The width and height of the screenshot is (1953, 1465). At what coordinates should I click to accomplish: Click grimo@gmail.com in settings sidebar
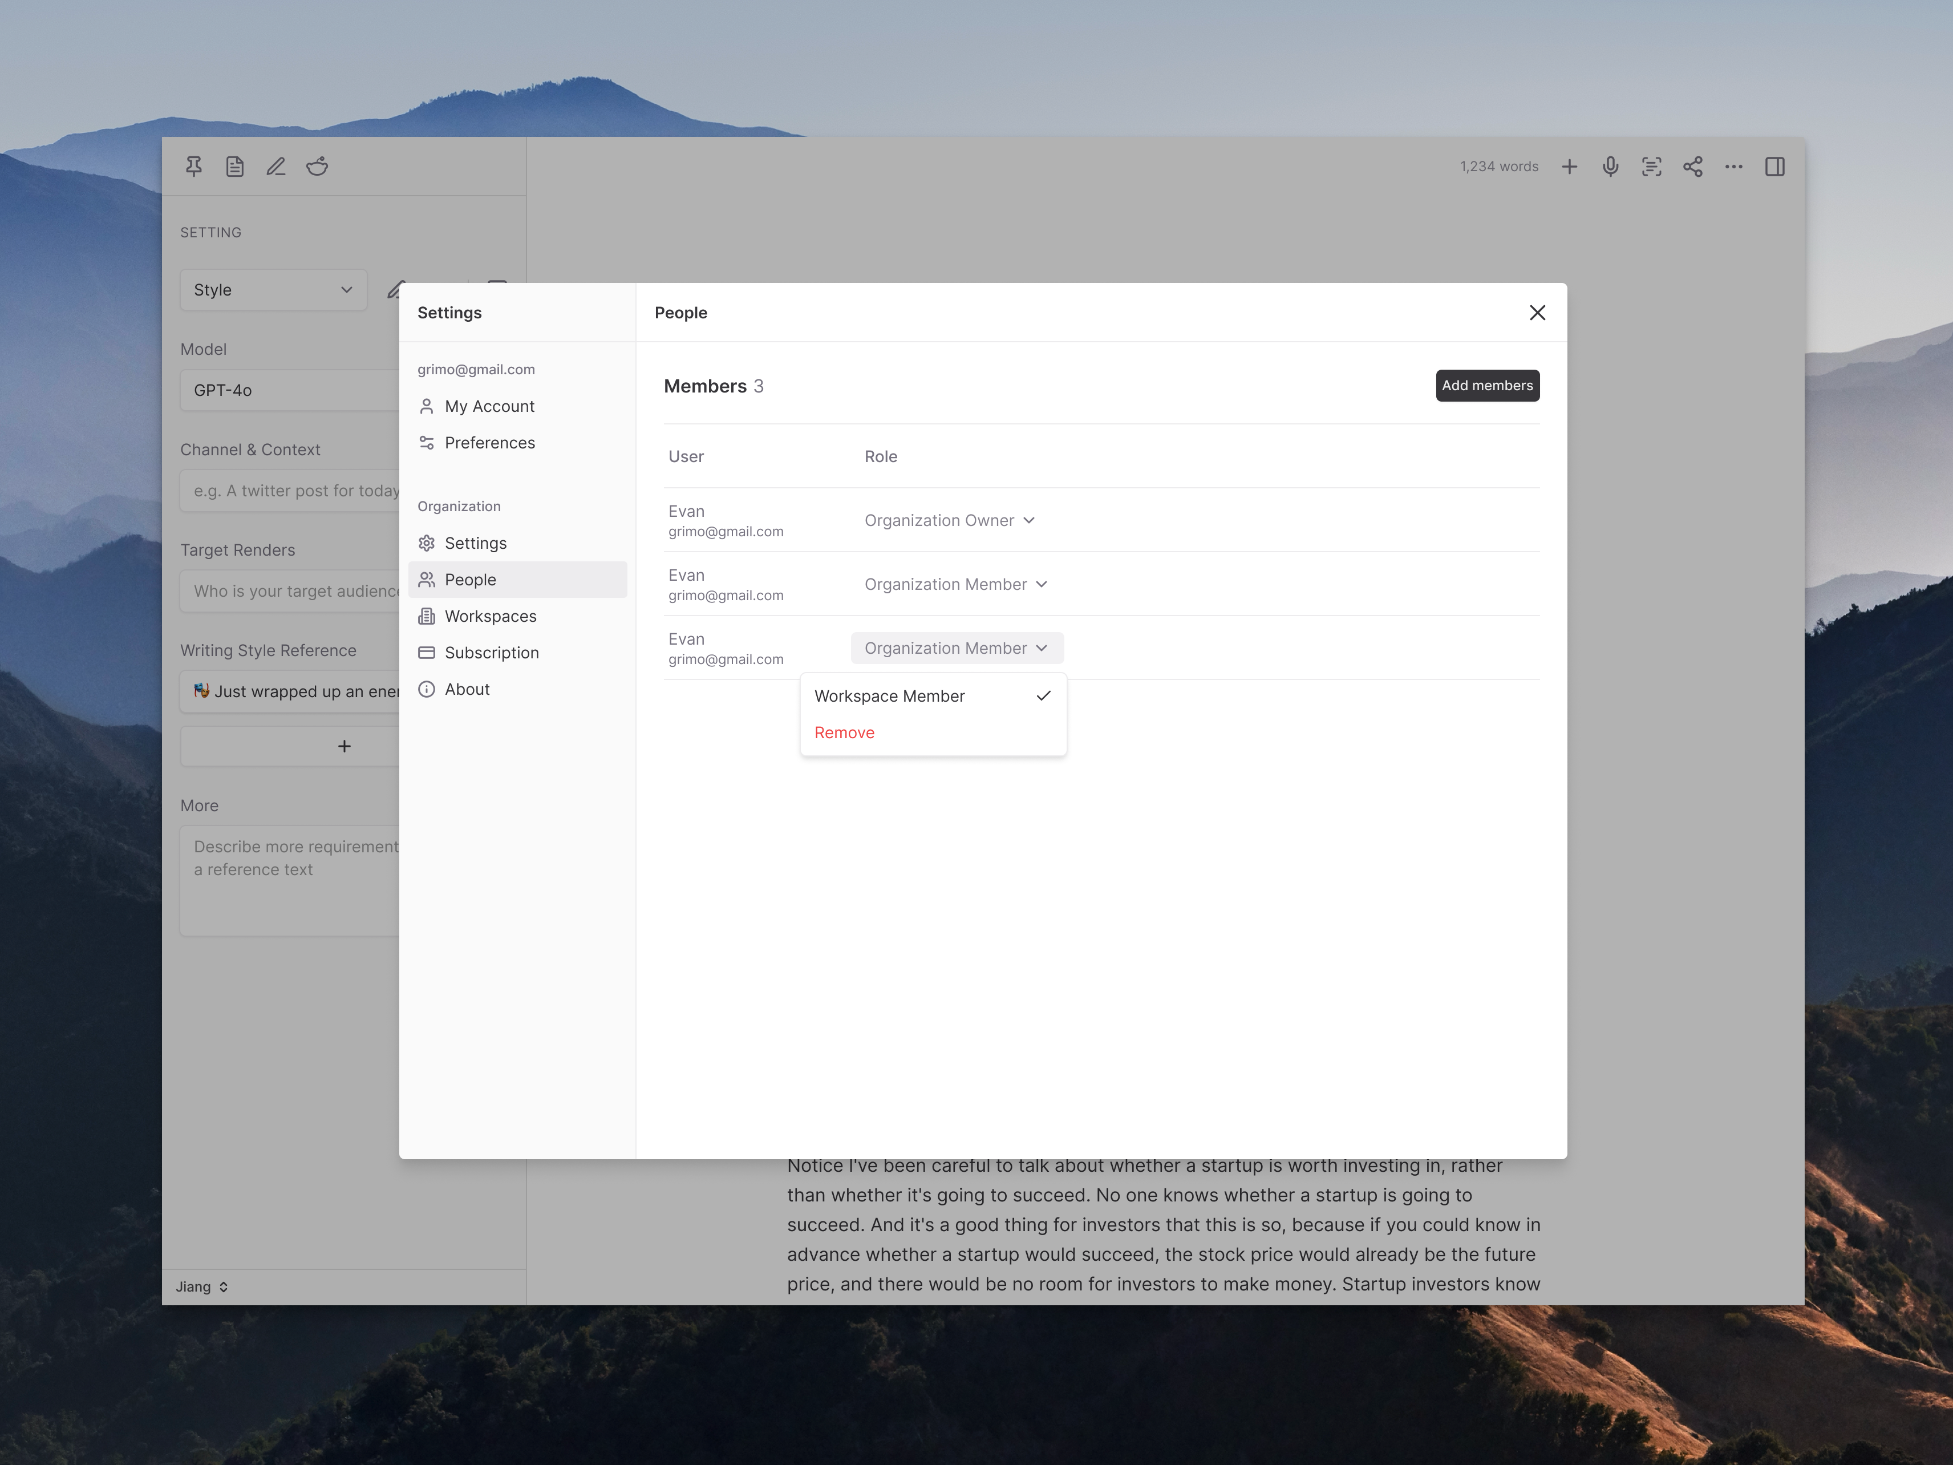[x=476, y=369]
